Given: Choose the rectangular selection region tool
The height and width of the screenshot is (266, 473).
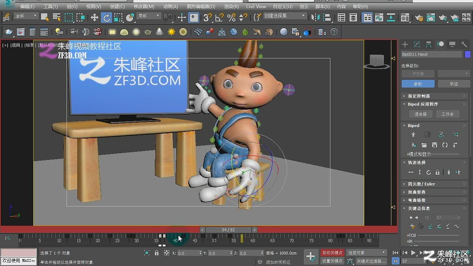Looking at the screenshot, I should [x=69, y=17].
